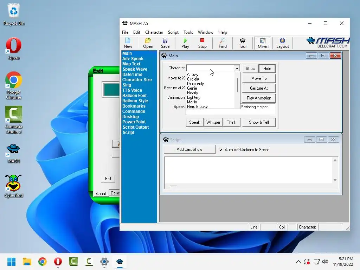Click the script area scroll down arrow
Viewport: 360px width, 270px height.
coord(335,180)
